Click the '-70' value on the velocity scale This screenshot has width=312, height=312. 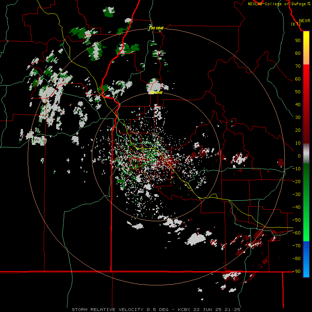296,246
